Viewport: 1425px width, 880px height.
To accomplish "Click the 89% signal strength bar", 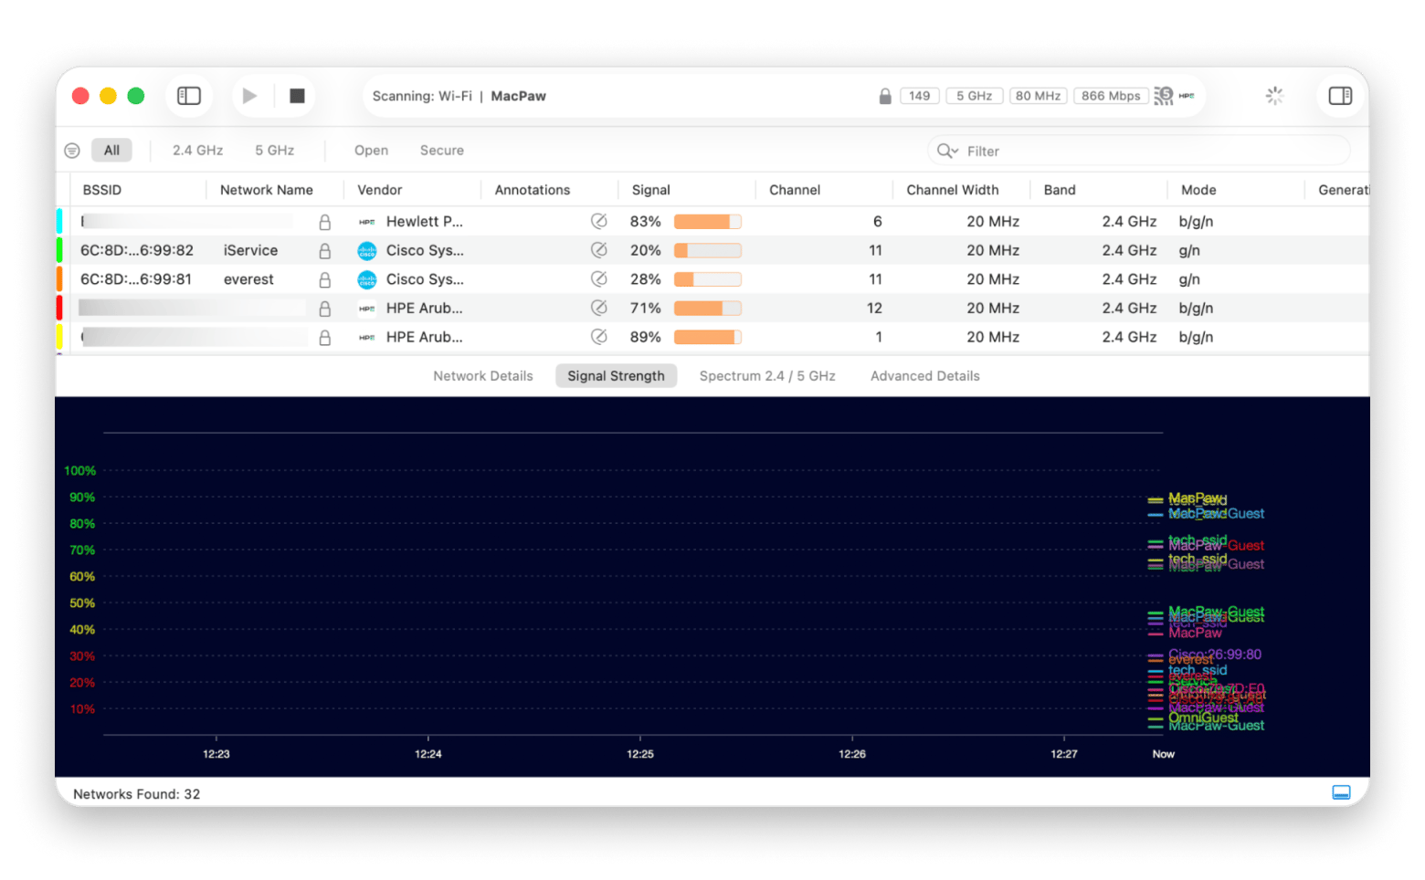I will click(708, 337).
